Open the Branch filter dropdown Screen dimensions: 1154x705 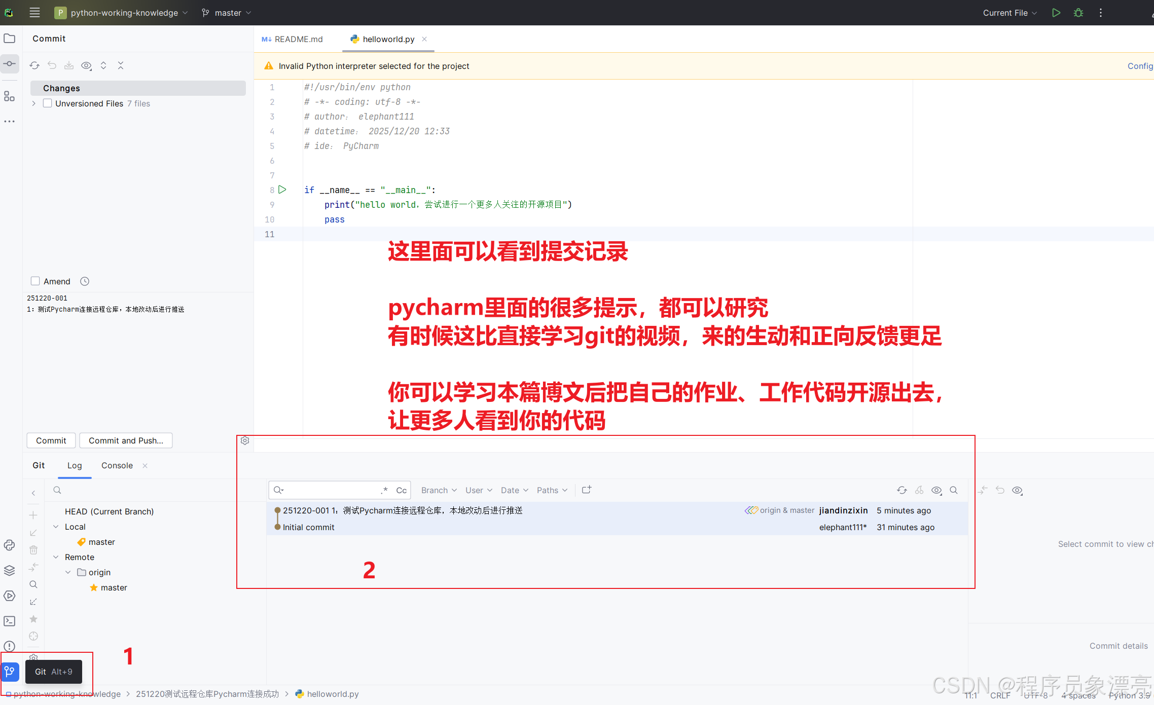pos(439,490)
